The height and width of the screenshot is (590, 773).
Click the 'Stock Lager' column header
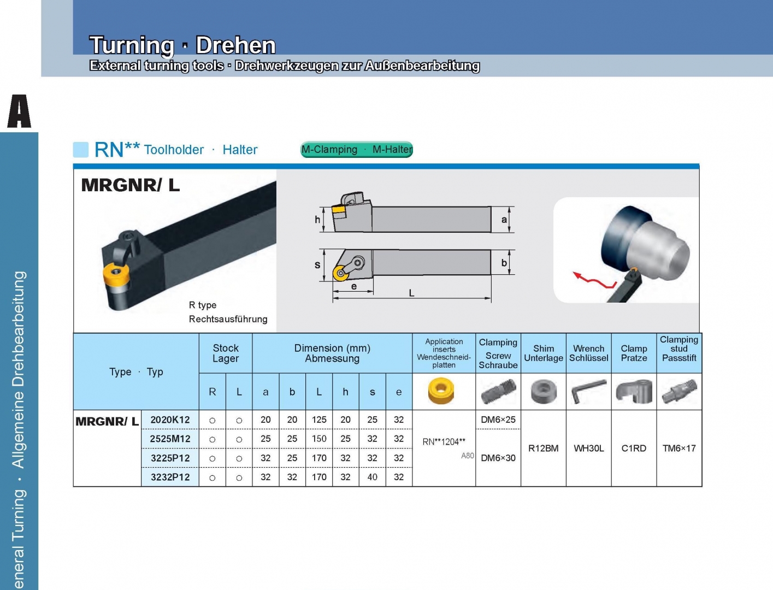226,353
